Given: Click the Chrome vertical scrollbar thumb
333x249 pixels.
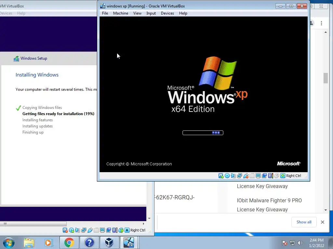Looking at the screenshot, I should [326, 78].
